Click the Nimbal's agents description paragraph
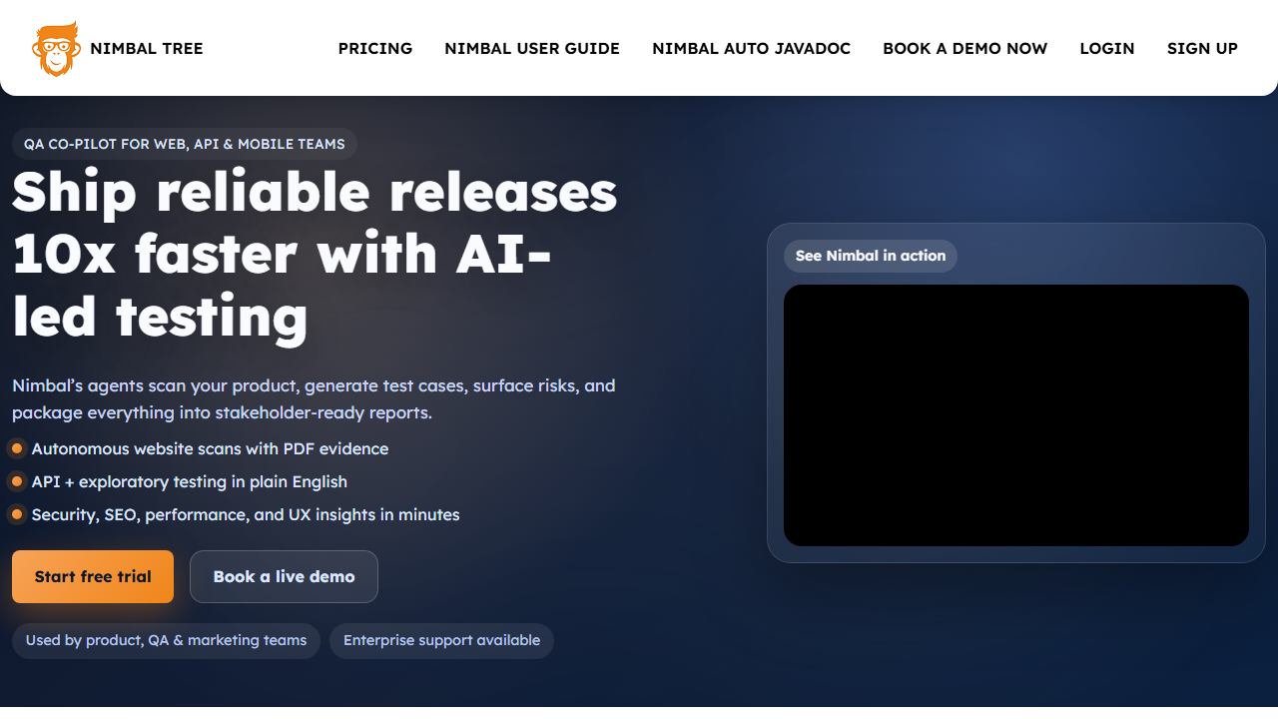The width and height of the screenshot is (1278, 719). 314,398
